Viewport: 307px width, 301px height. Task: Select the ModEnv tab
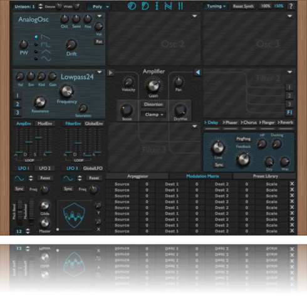pyautogui.click(x=44, y=124)
